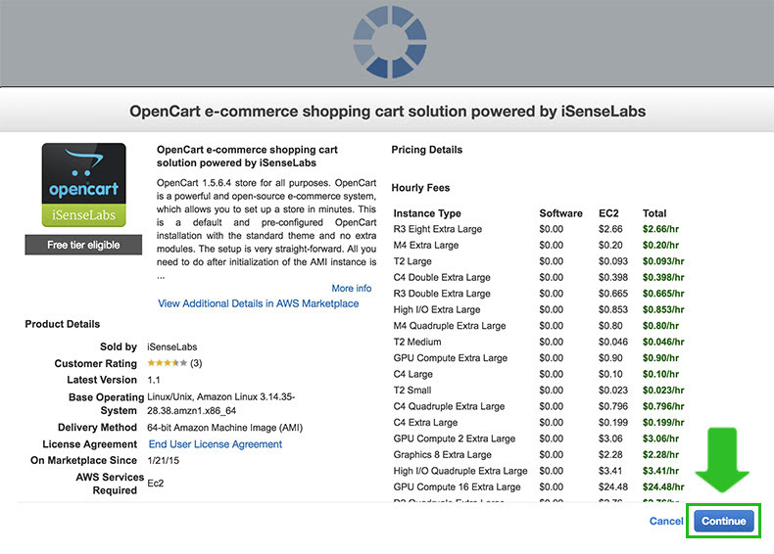
Task: Click the opencart iSenseLabs logo
Action: pos(84,185)
